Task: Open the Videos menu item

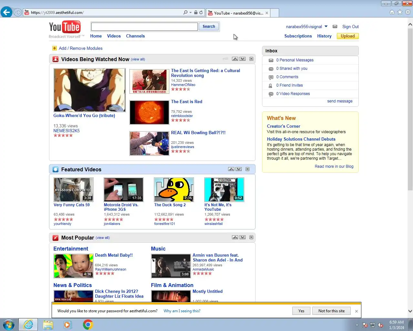Action: coord(114,36)
